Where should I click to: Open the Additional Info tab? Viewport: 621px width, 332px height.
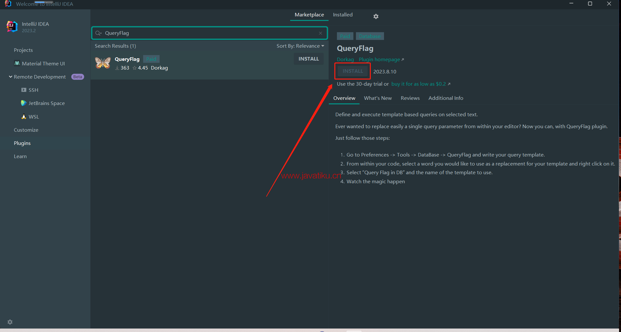(x=446, y=98)
